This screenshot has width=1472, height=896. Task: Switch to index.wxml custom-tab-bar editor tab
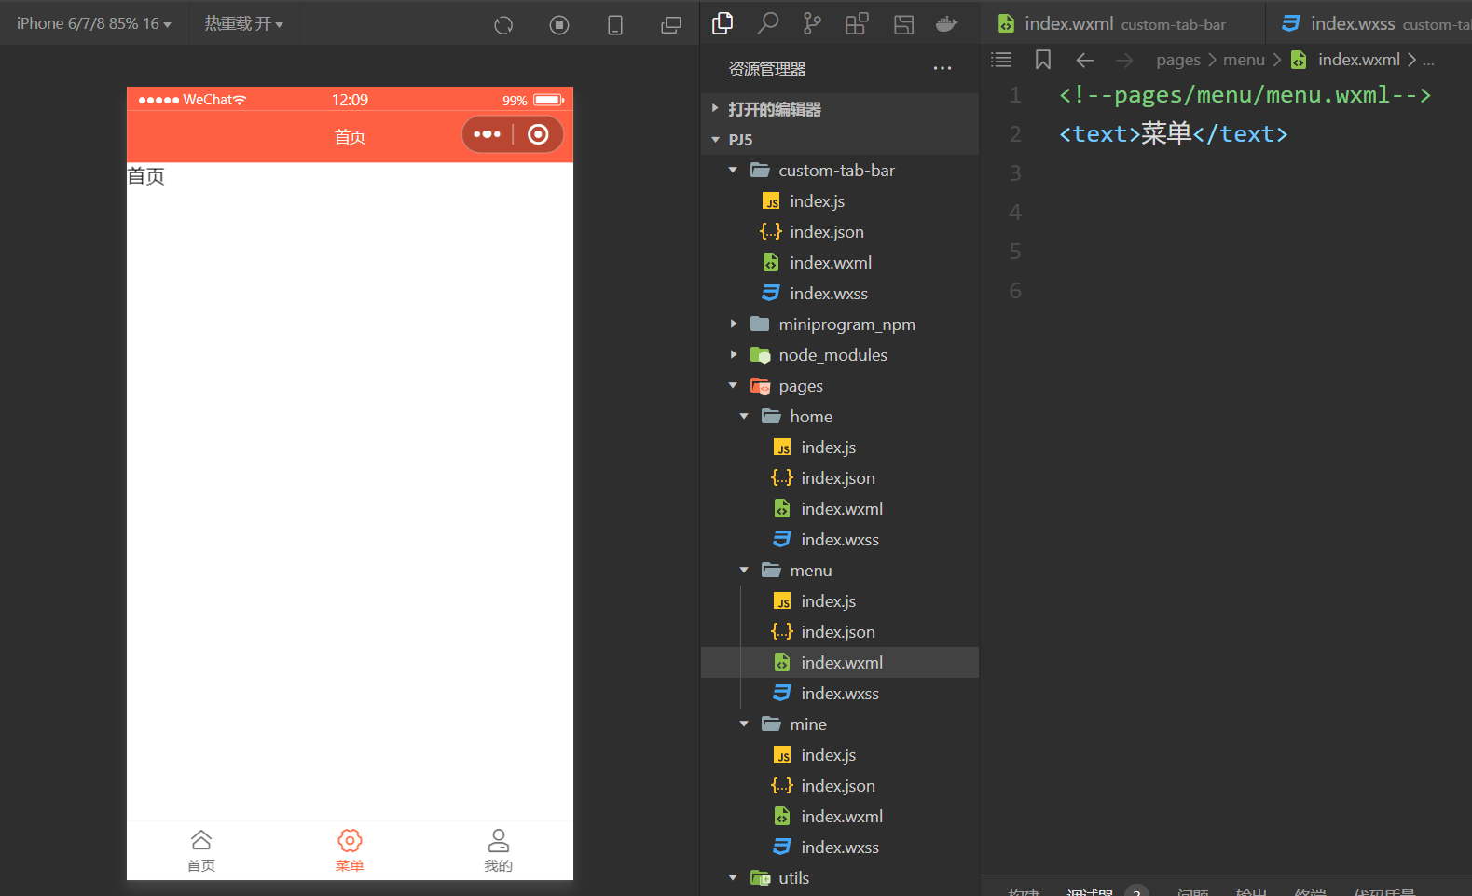pos(1123,23)
